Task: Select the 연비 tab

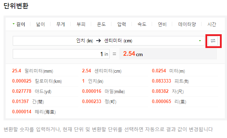Action: point(162,24)
